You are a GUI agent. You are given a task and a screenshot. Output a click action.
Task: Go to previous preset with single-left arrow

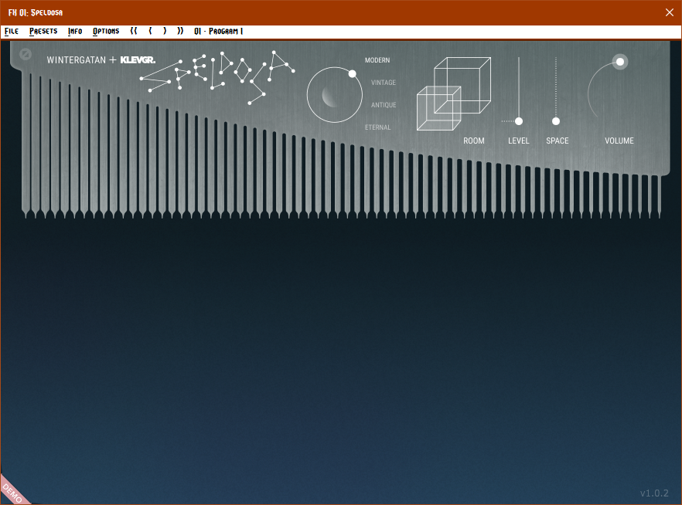pos(150,31)
